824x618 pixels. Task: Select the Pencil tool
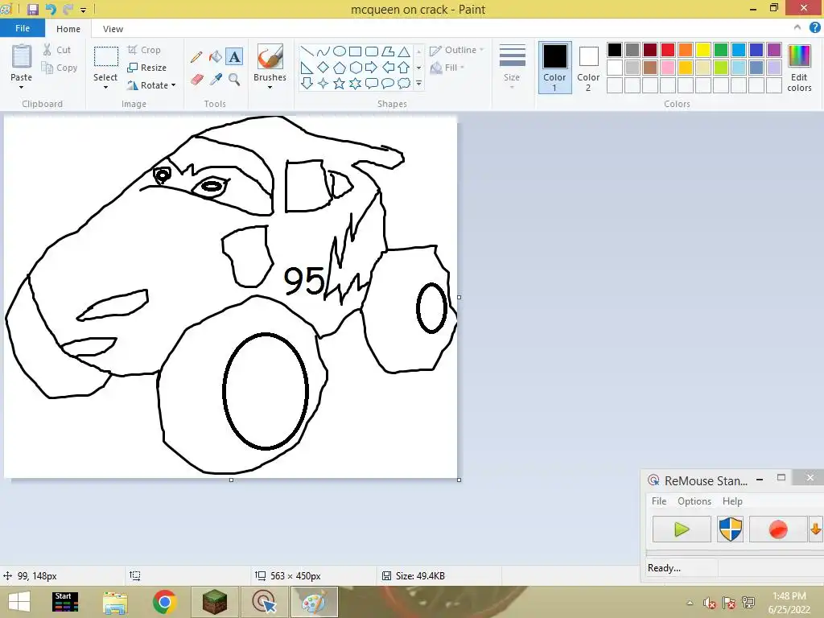(x=196, y=57)
